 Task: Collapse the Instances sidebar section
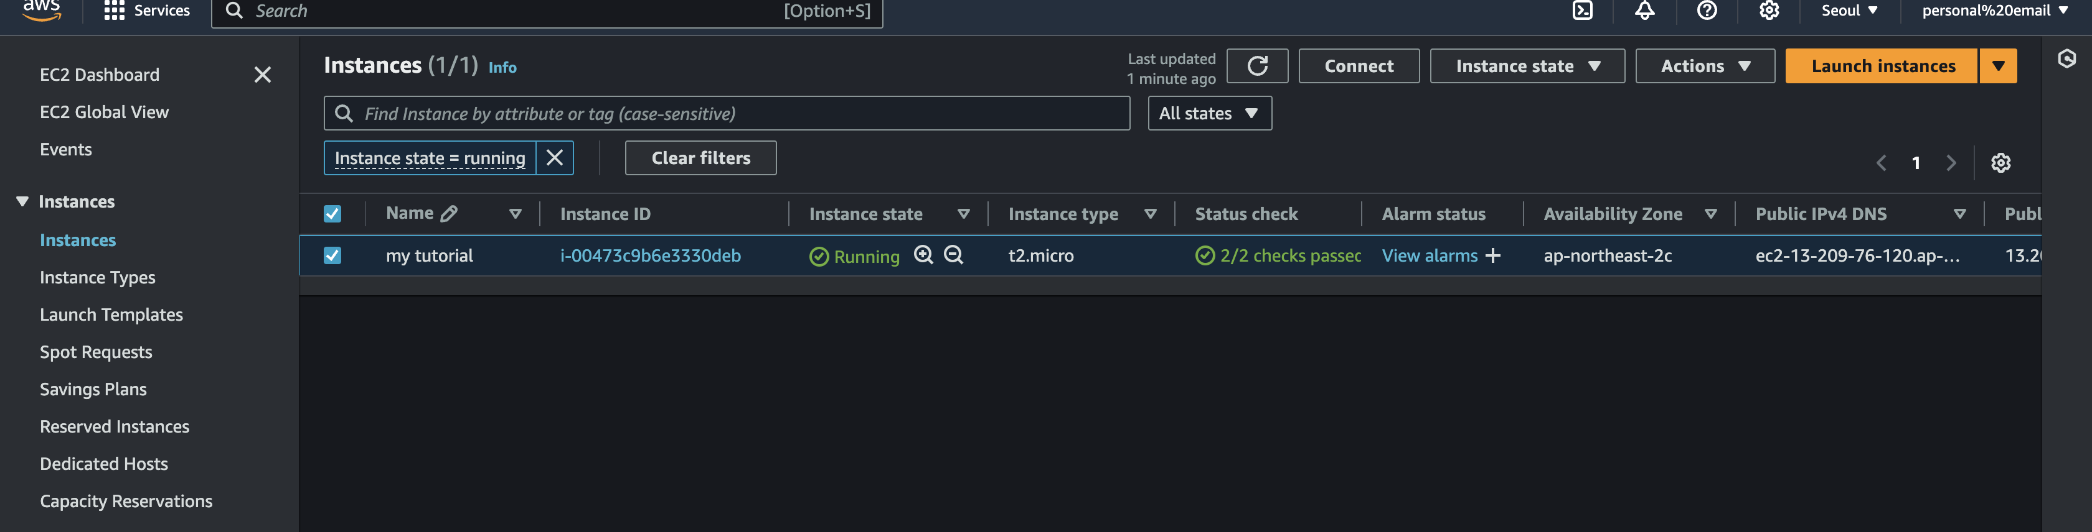point(23,201)
